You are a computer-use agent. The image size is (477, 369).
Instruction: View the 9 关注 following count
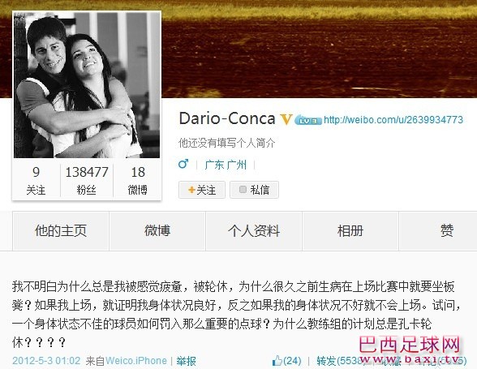(36, 180)
